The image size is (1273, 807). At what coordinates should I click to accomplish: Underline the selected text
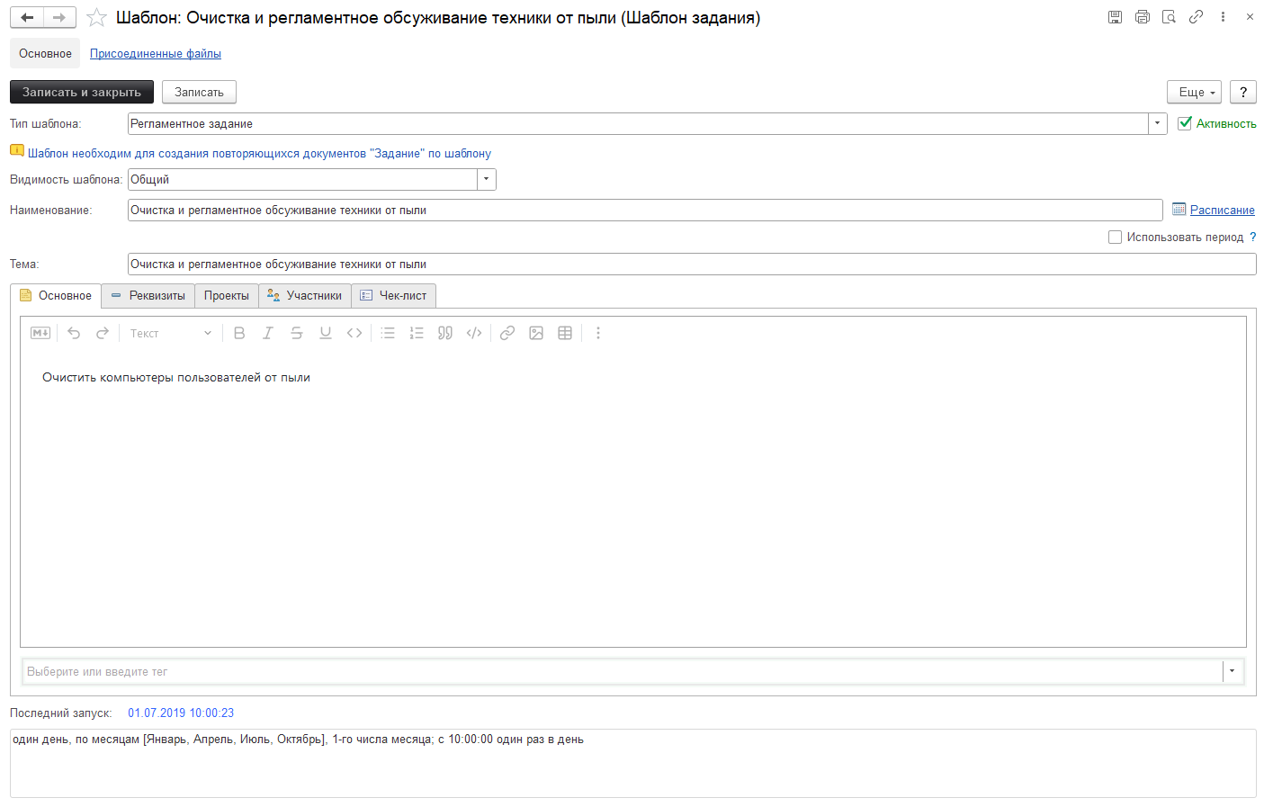[x=326, y=333]
